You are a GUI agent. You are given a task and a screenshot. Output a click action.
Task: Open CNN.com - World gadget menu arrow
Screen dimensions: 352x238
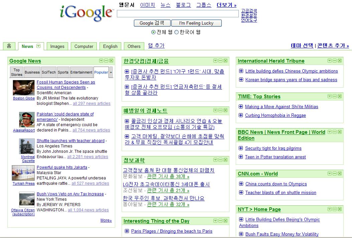point(330,173)
